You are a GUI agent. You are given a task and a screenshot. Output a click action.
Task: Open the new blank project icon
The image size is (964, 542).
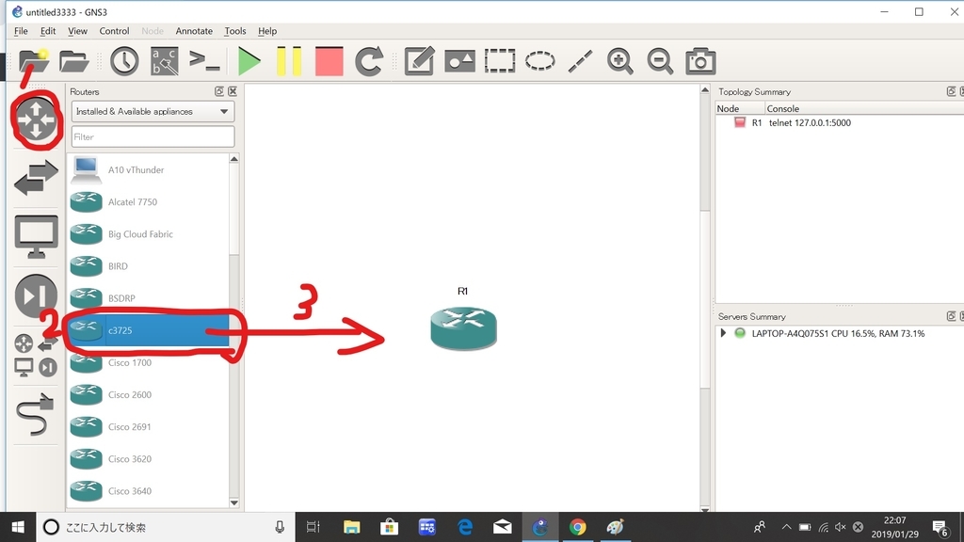(x=33, y=61)
